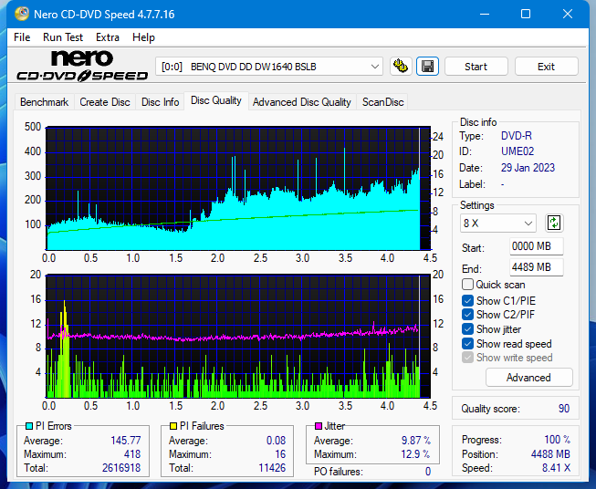Click the PI Errors total 2616918
Viewport: 596px width, 489px height.
121,468
